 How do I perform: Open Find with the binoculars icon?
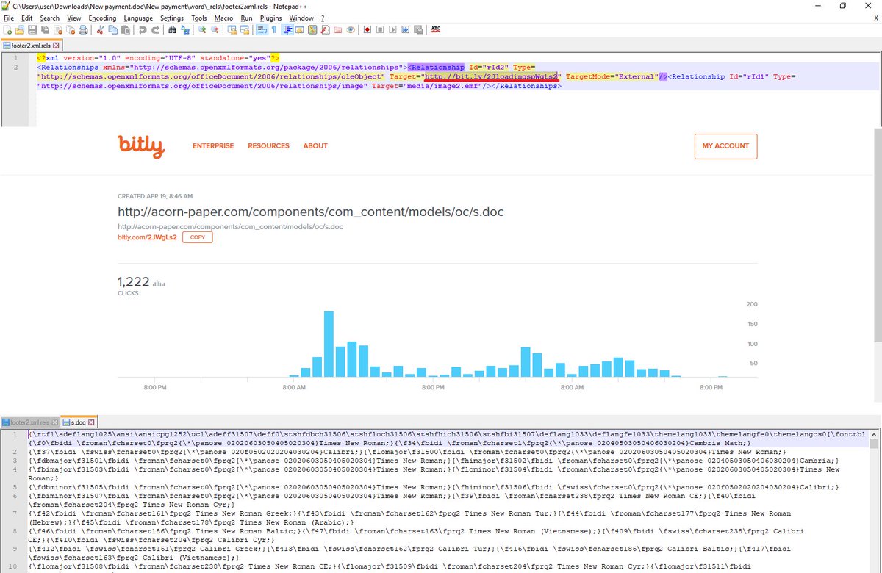click(172, 30)
